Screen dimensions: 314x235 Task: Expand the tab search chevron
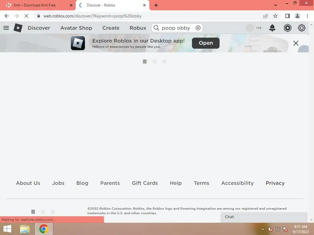pyautogui.click(x=276, y=5)
